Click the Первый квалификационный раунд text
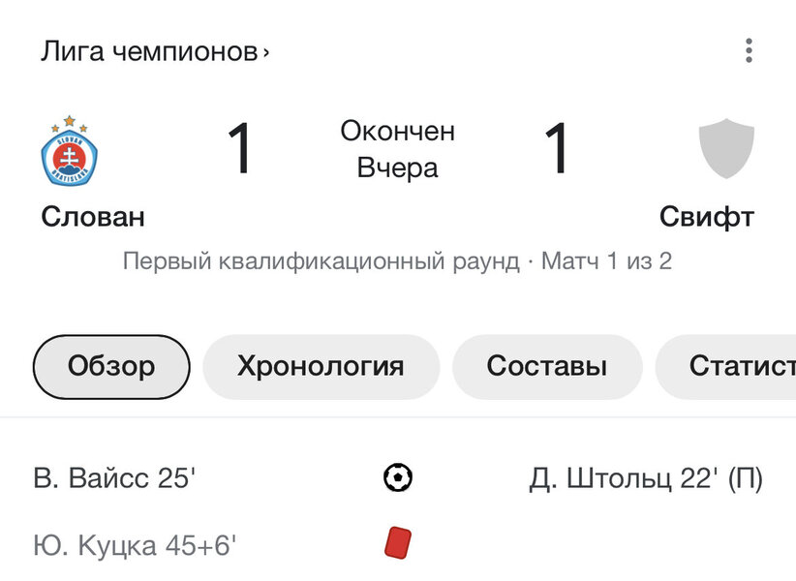The height and width of the screenshot is (581, 796). point(321,261)
